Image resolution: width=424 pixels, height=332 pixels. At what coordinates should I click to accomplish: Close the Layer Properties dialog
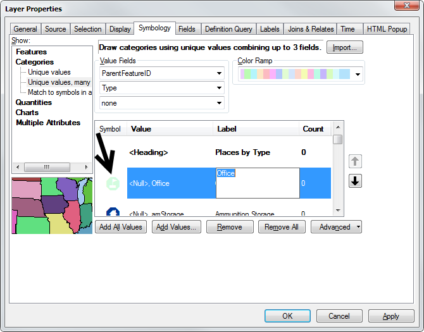click(x=405, y=6)
